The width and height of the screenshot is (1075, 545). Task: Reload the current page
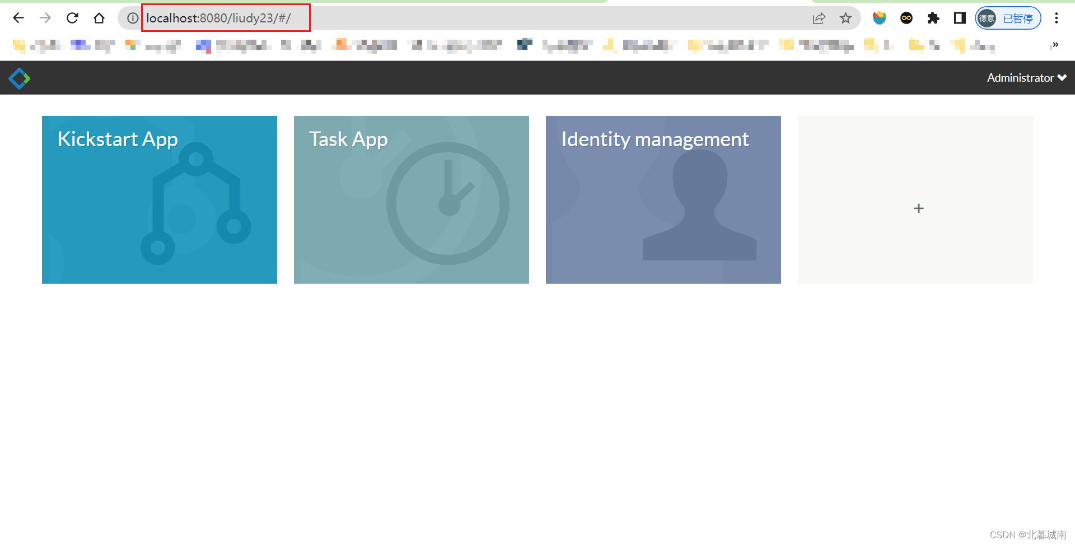click(x=72, y=18)
